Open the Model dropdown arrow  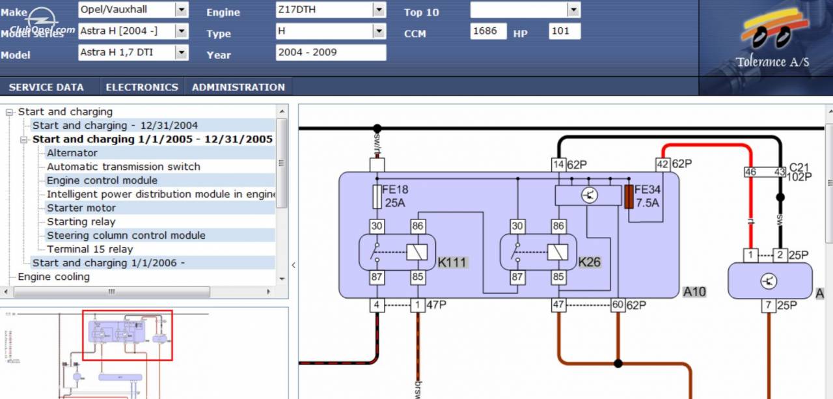(x=182, y=52)
